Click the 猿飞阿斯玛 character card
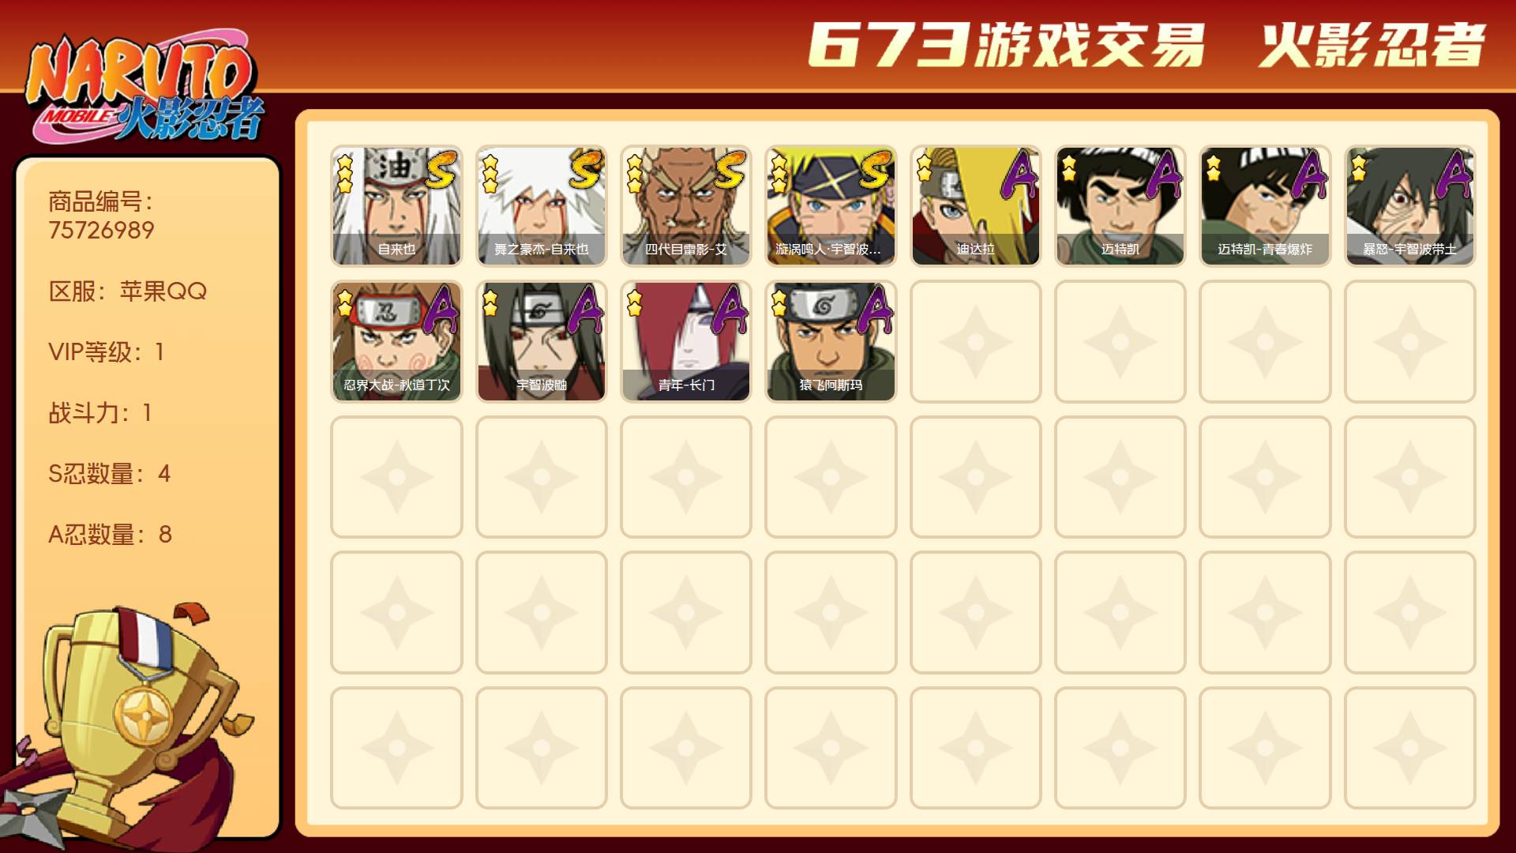The image size is (1516, 853). click(x=831, y=341)
